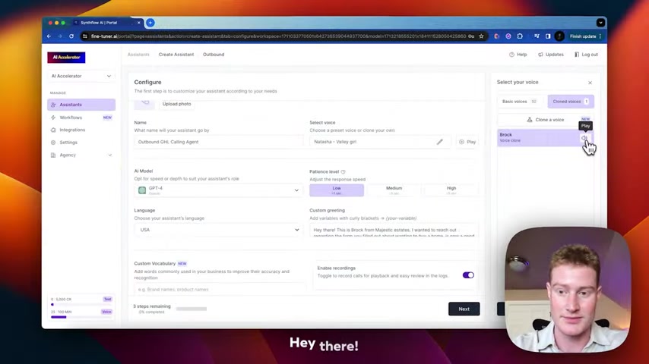
Task: Click the voice minutes usage bar
Action: (x=81, y=317)
